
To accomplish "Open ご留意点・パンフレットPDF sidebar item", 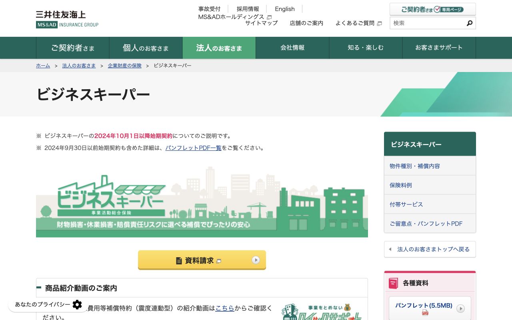I will 430,224.
